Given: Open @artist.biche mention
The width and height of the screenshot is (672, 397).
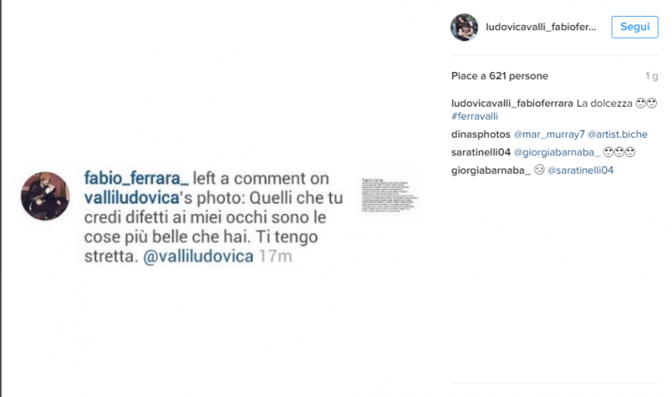Looking at the screenshot, I should pyautogui.click(x=617, y=134).
